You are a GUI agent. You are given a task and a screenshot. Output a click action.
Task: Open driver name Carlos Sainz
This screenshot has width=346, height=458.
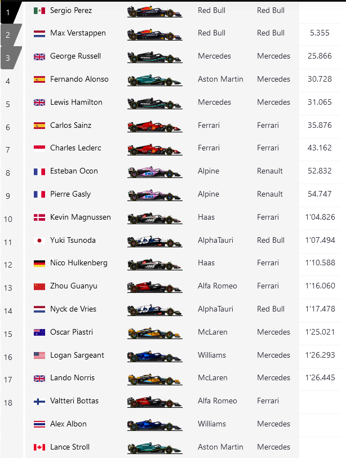pos(70,126)
